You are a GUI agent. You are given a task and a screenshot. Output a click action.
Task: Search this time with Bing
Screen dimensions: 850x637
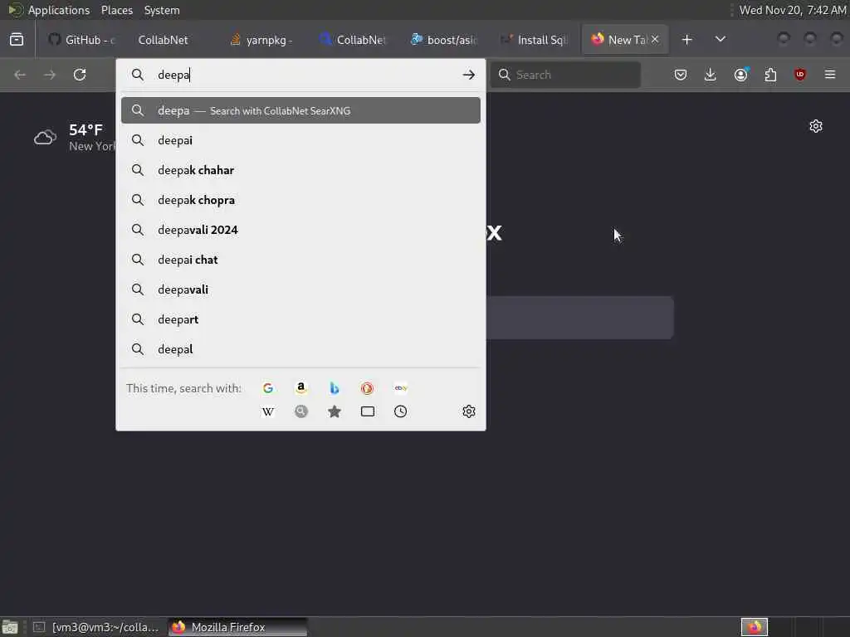tap(335, 388)
